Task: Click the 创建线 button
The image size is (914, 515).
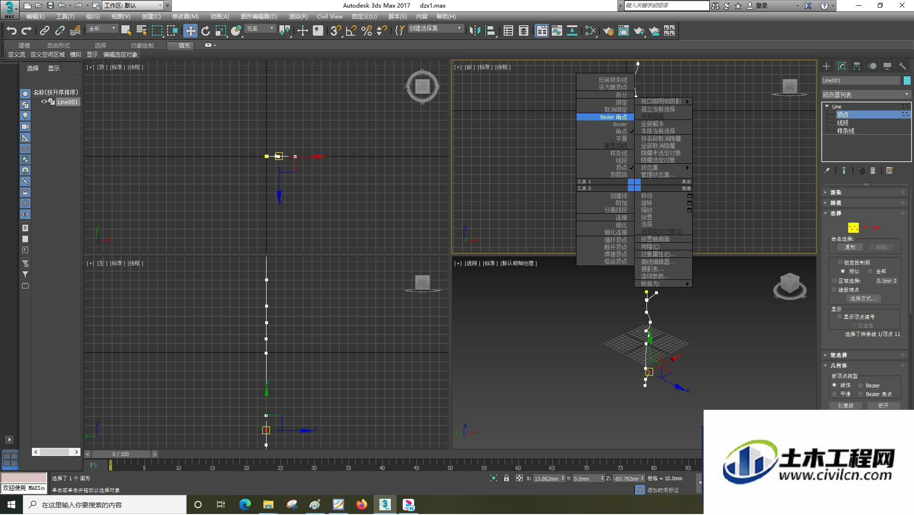Action: pos(845,406)
